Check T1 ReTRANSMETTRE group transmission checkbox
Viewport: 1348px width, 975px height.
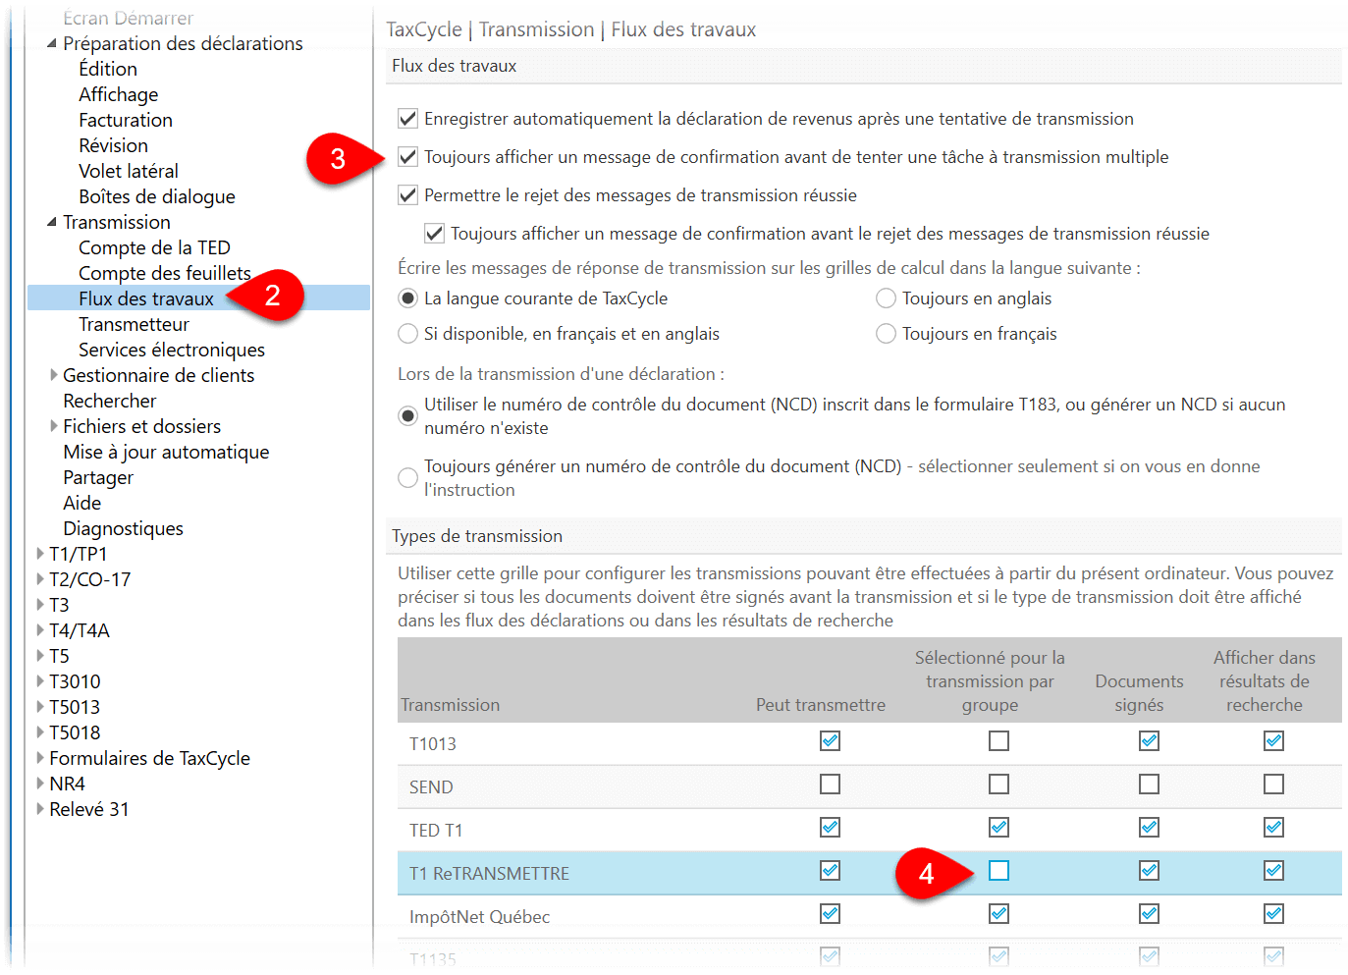tap(998, 871)
